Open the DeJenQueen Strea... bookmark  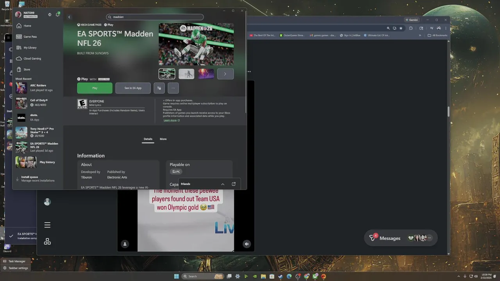(293, 36)
